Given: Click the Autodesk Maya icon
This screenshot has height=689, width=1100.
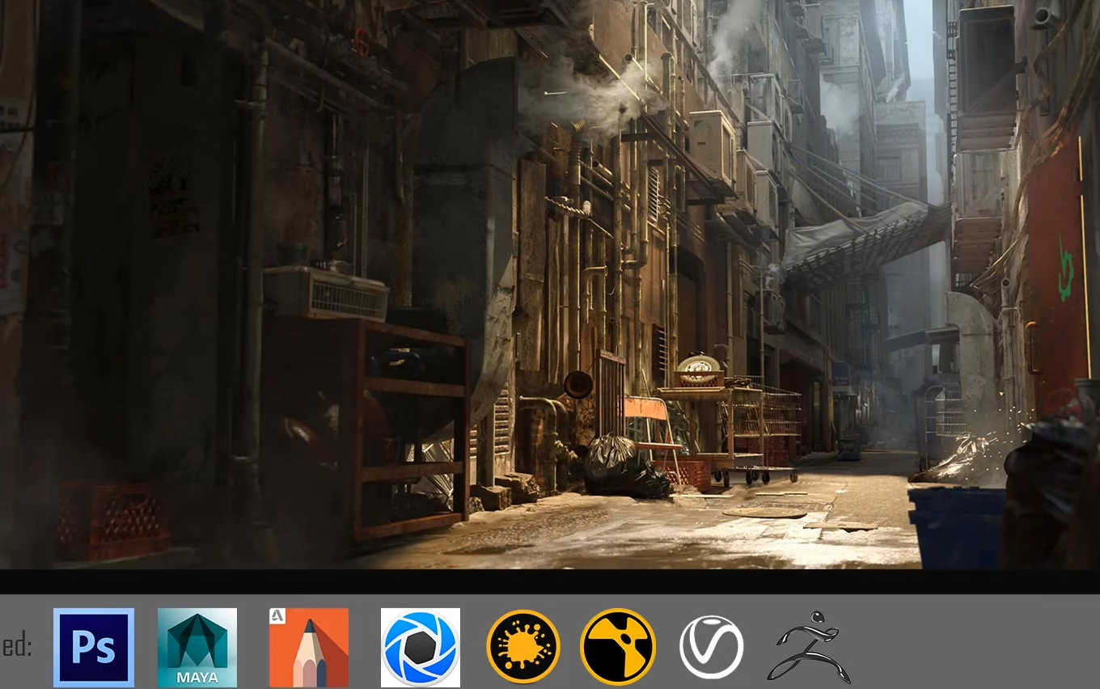Looking at the screenshot, I should tap(197, 648).
